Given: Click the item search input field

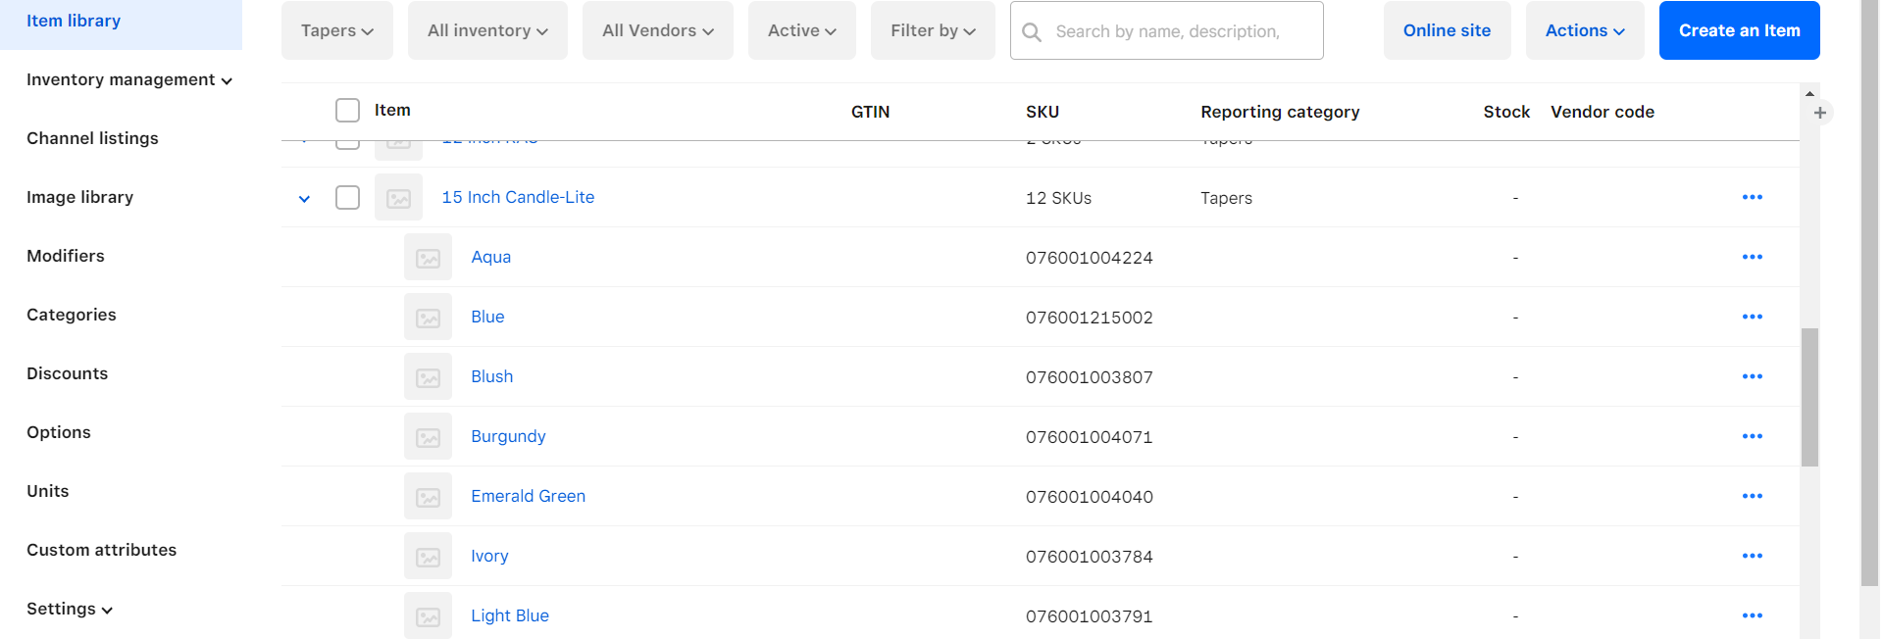Looking at the screenshot, I should pyautogui.click(x=1167, y=30).
